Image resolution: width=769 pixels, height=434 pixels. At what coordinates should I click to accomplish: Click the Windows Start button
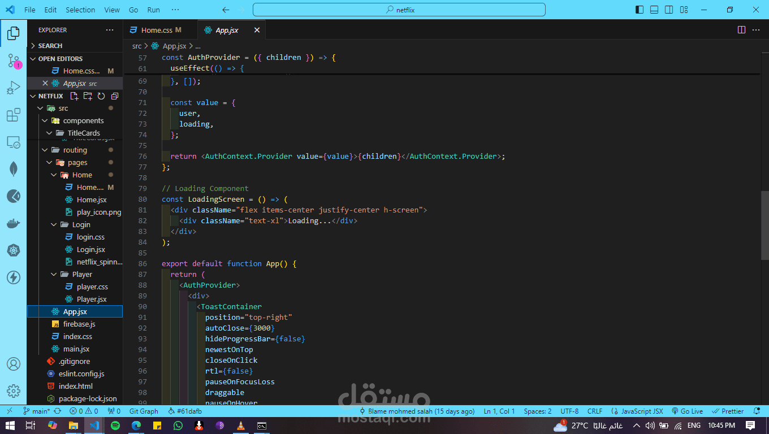coord(10,426)
